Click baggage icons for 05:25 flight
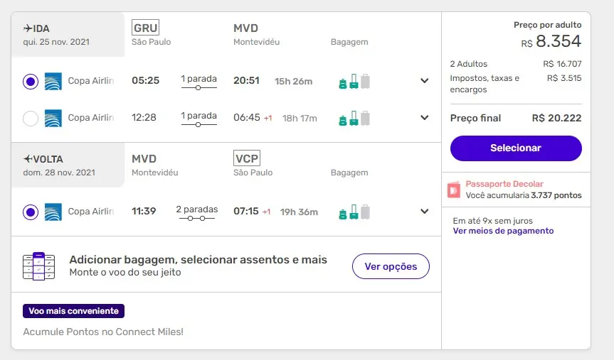Viewport: 614px width, 360px height. [x=354, y=82]
